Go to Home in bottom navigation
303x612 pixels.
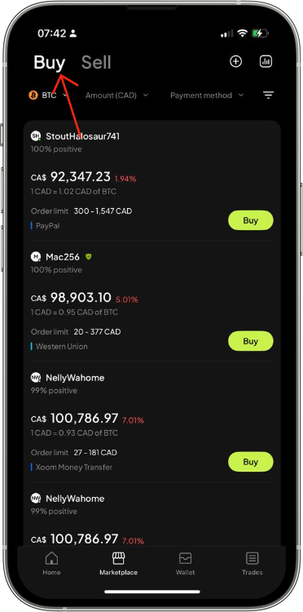click(52, 563)
